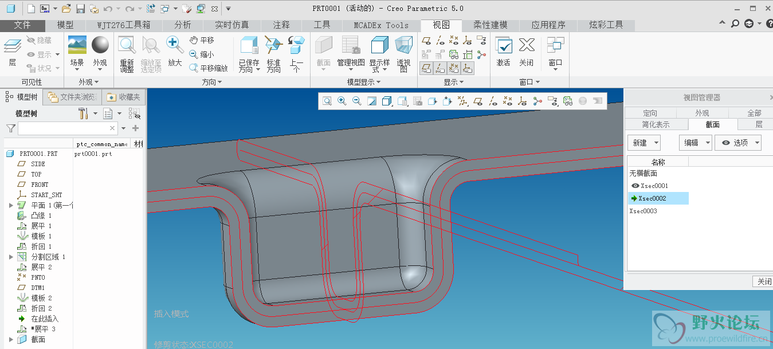
Task: Toggle plane display in the graphics toolbar
Action: (x=478, y=101)
